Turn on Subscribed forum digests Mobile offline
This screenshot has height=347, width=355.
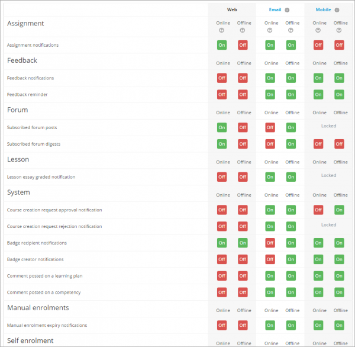[340, 144]
